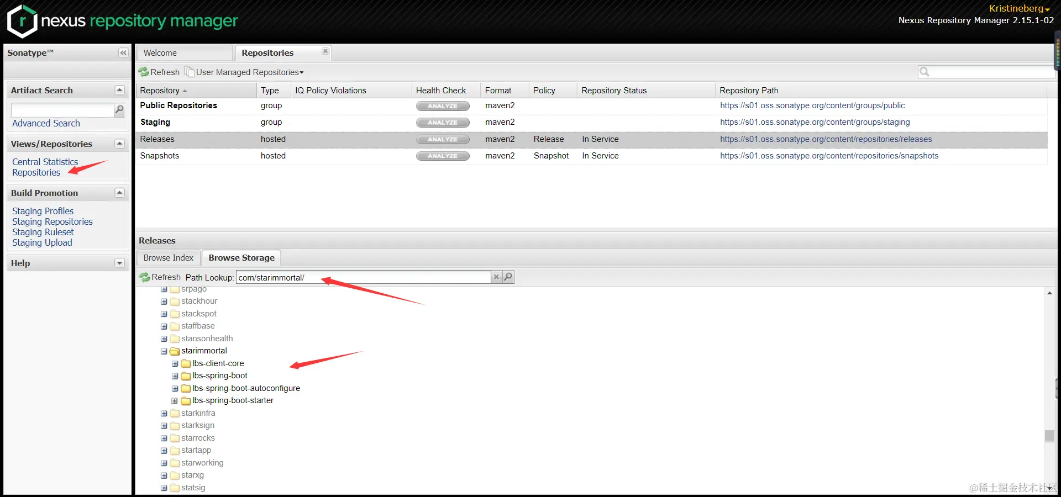Screen dimensions: 1061x497
Task: Open the Kristineberg user menu
Action: (1020, 8)
